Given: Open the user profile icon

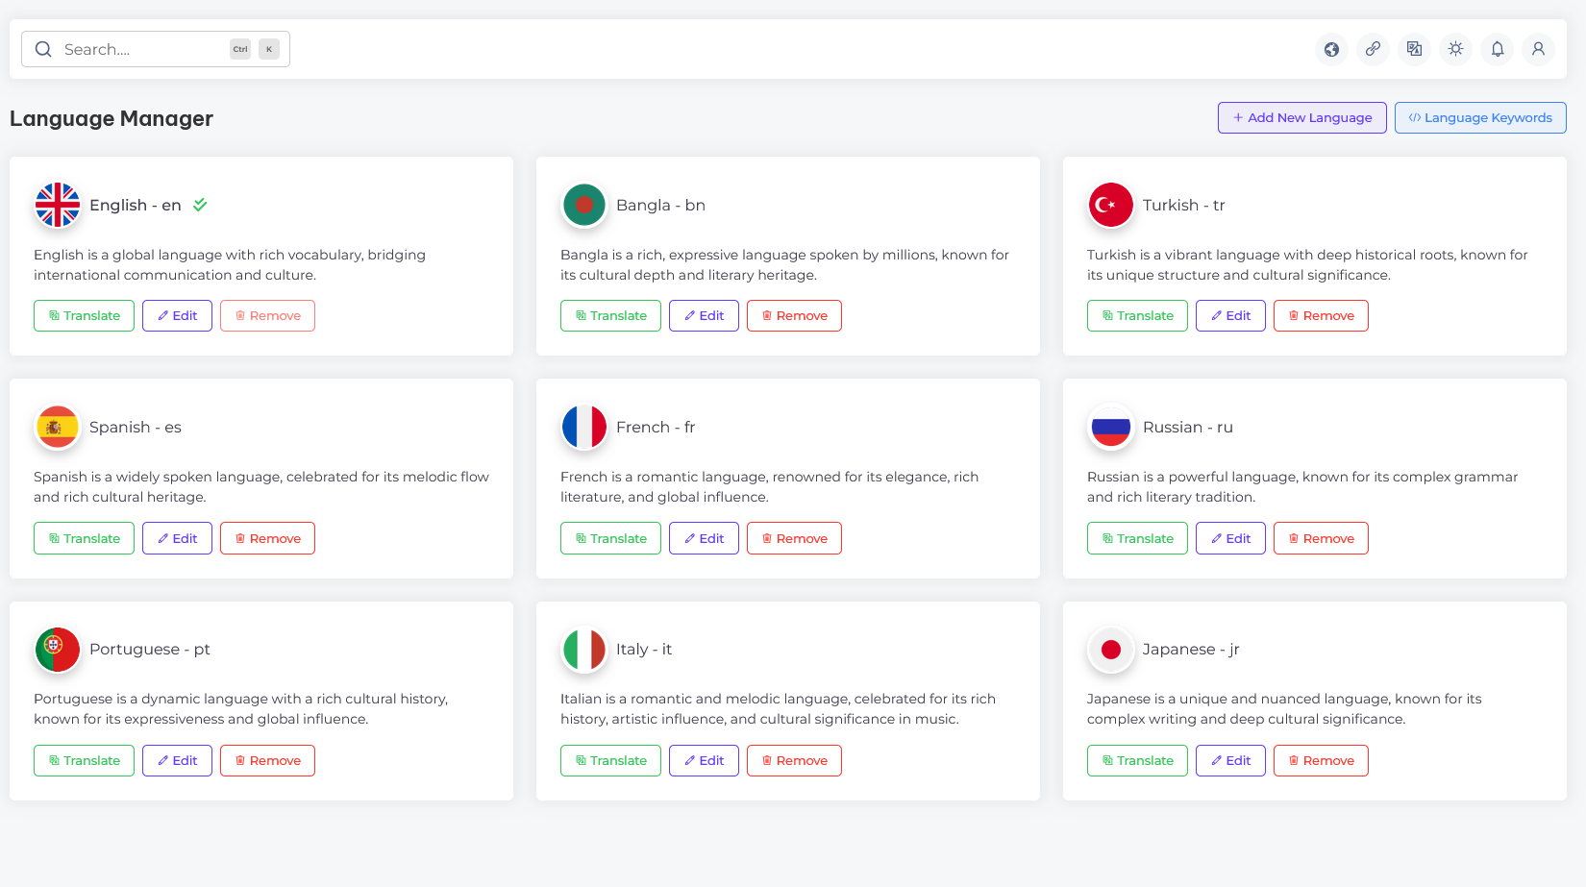Looking at the screenshot, I should (x=1538, y=49).
